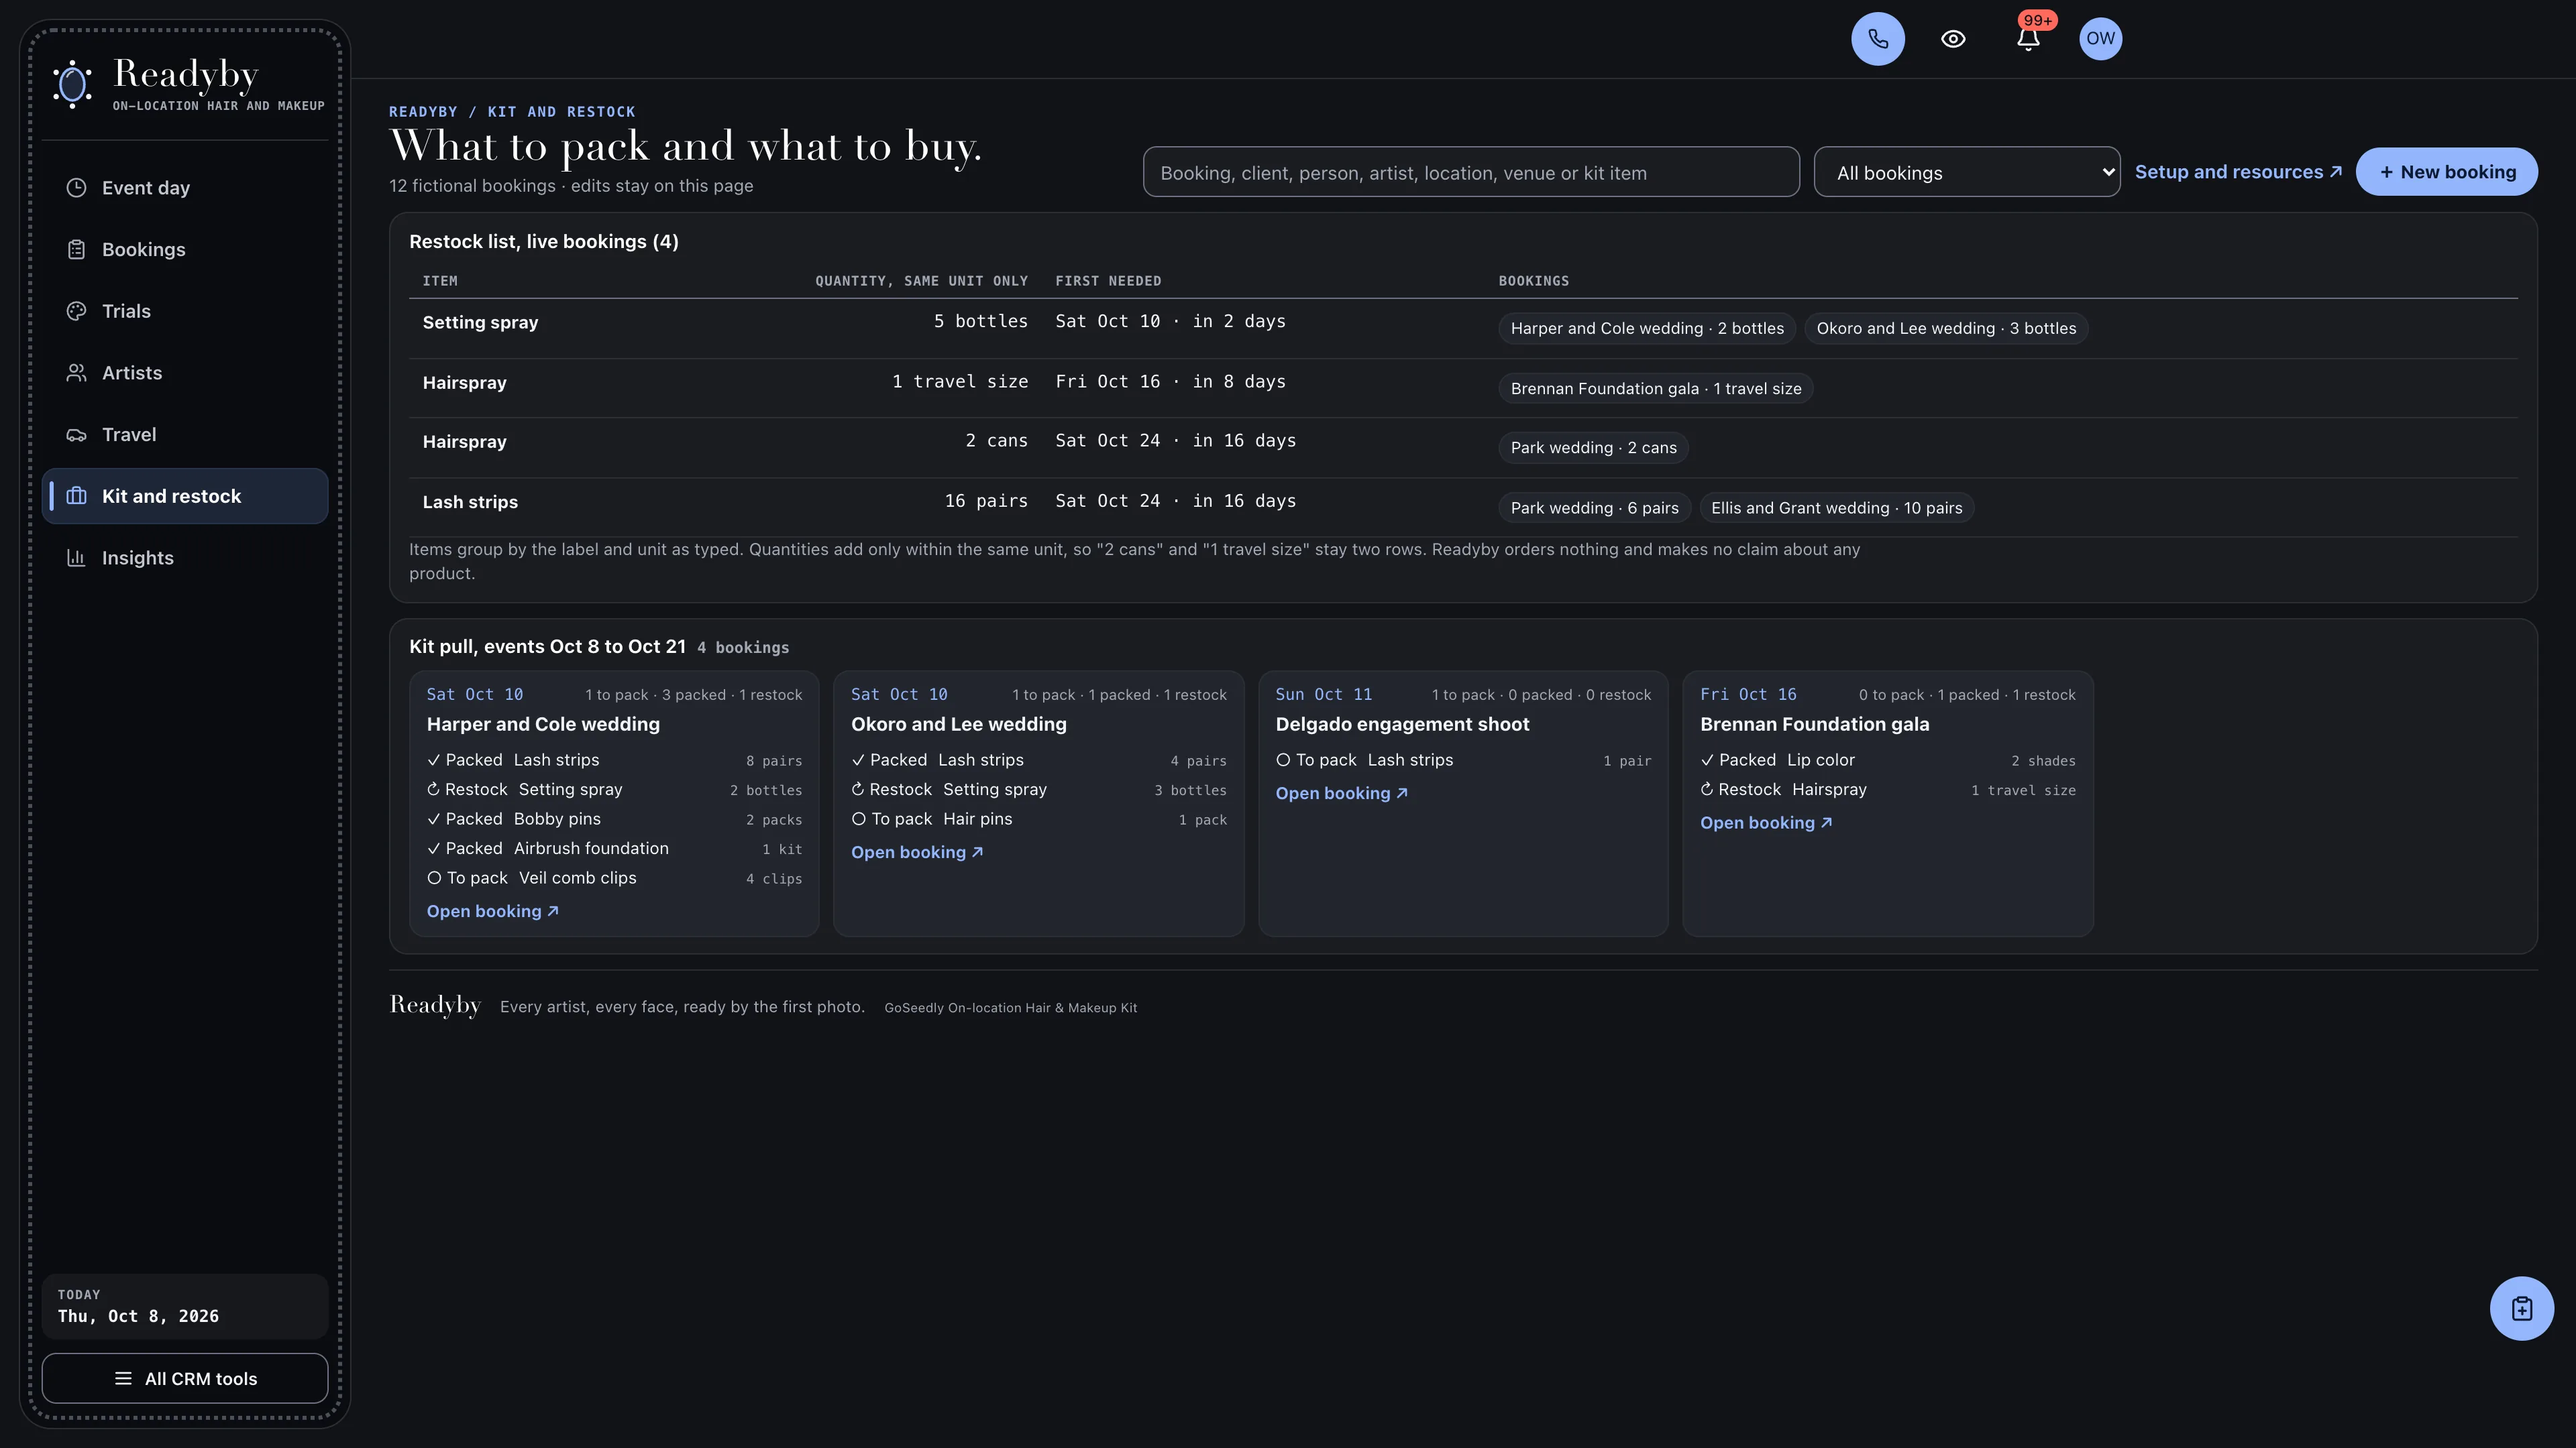Open the OW user avatar menu

tap(2100, 39)
